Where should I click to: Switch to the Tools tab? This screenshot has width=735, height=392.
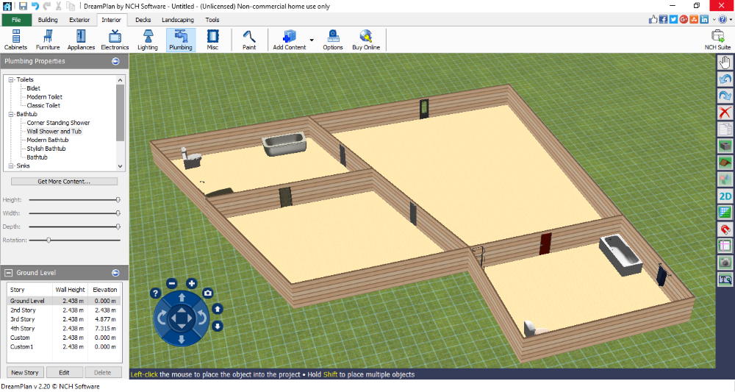tap(212, 20)
